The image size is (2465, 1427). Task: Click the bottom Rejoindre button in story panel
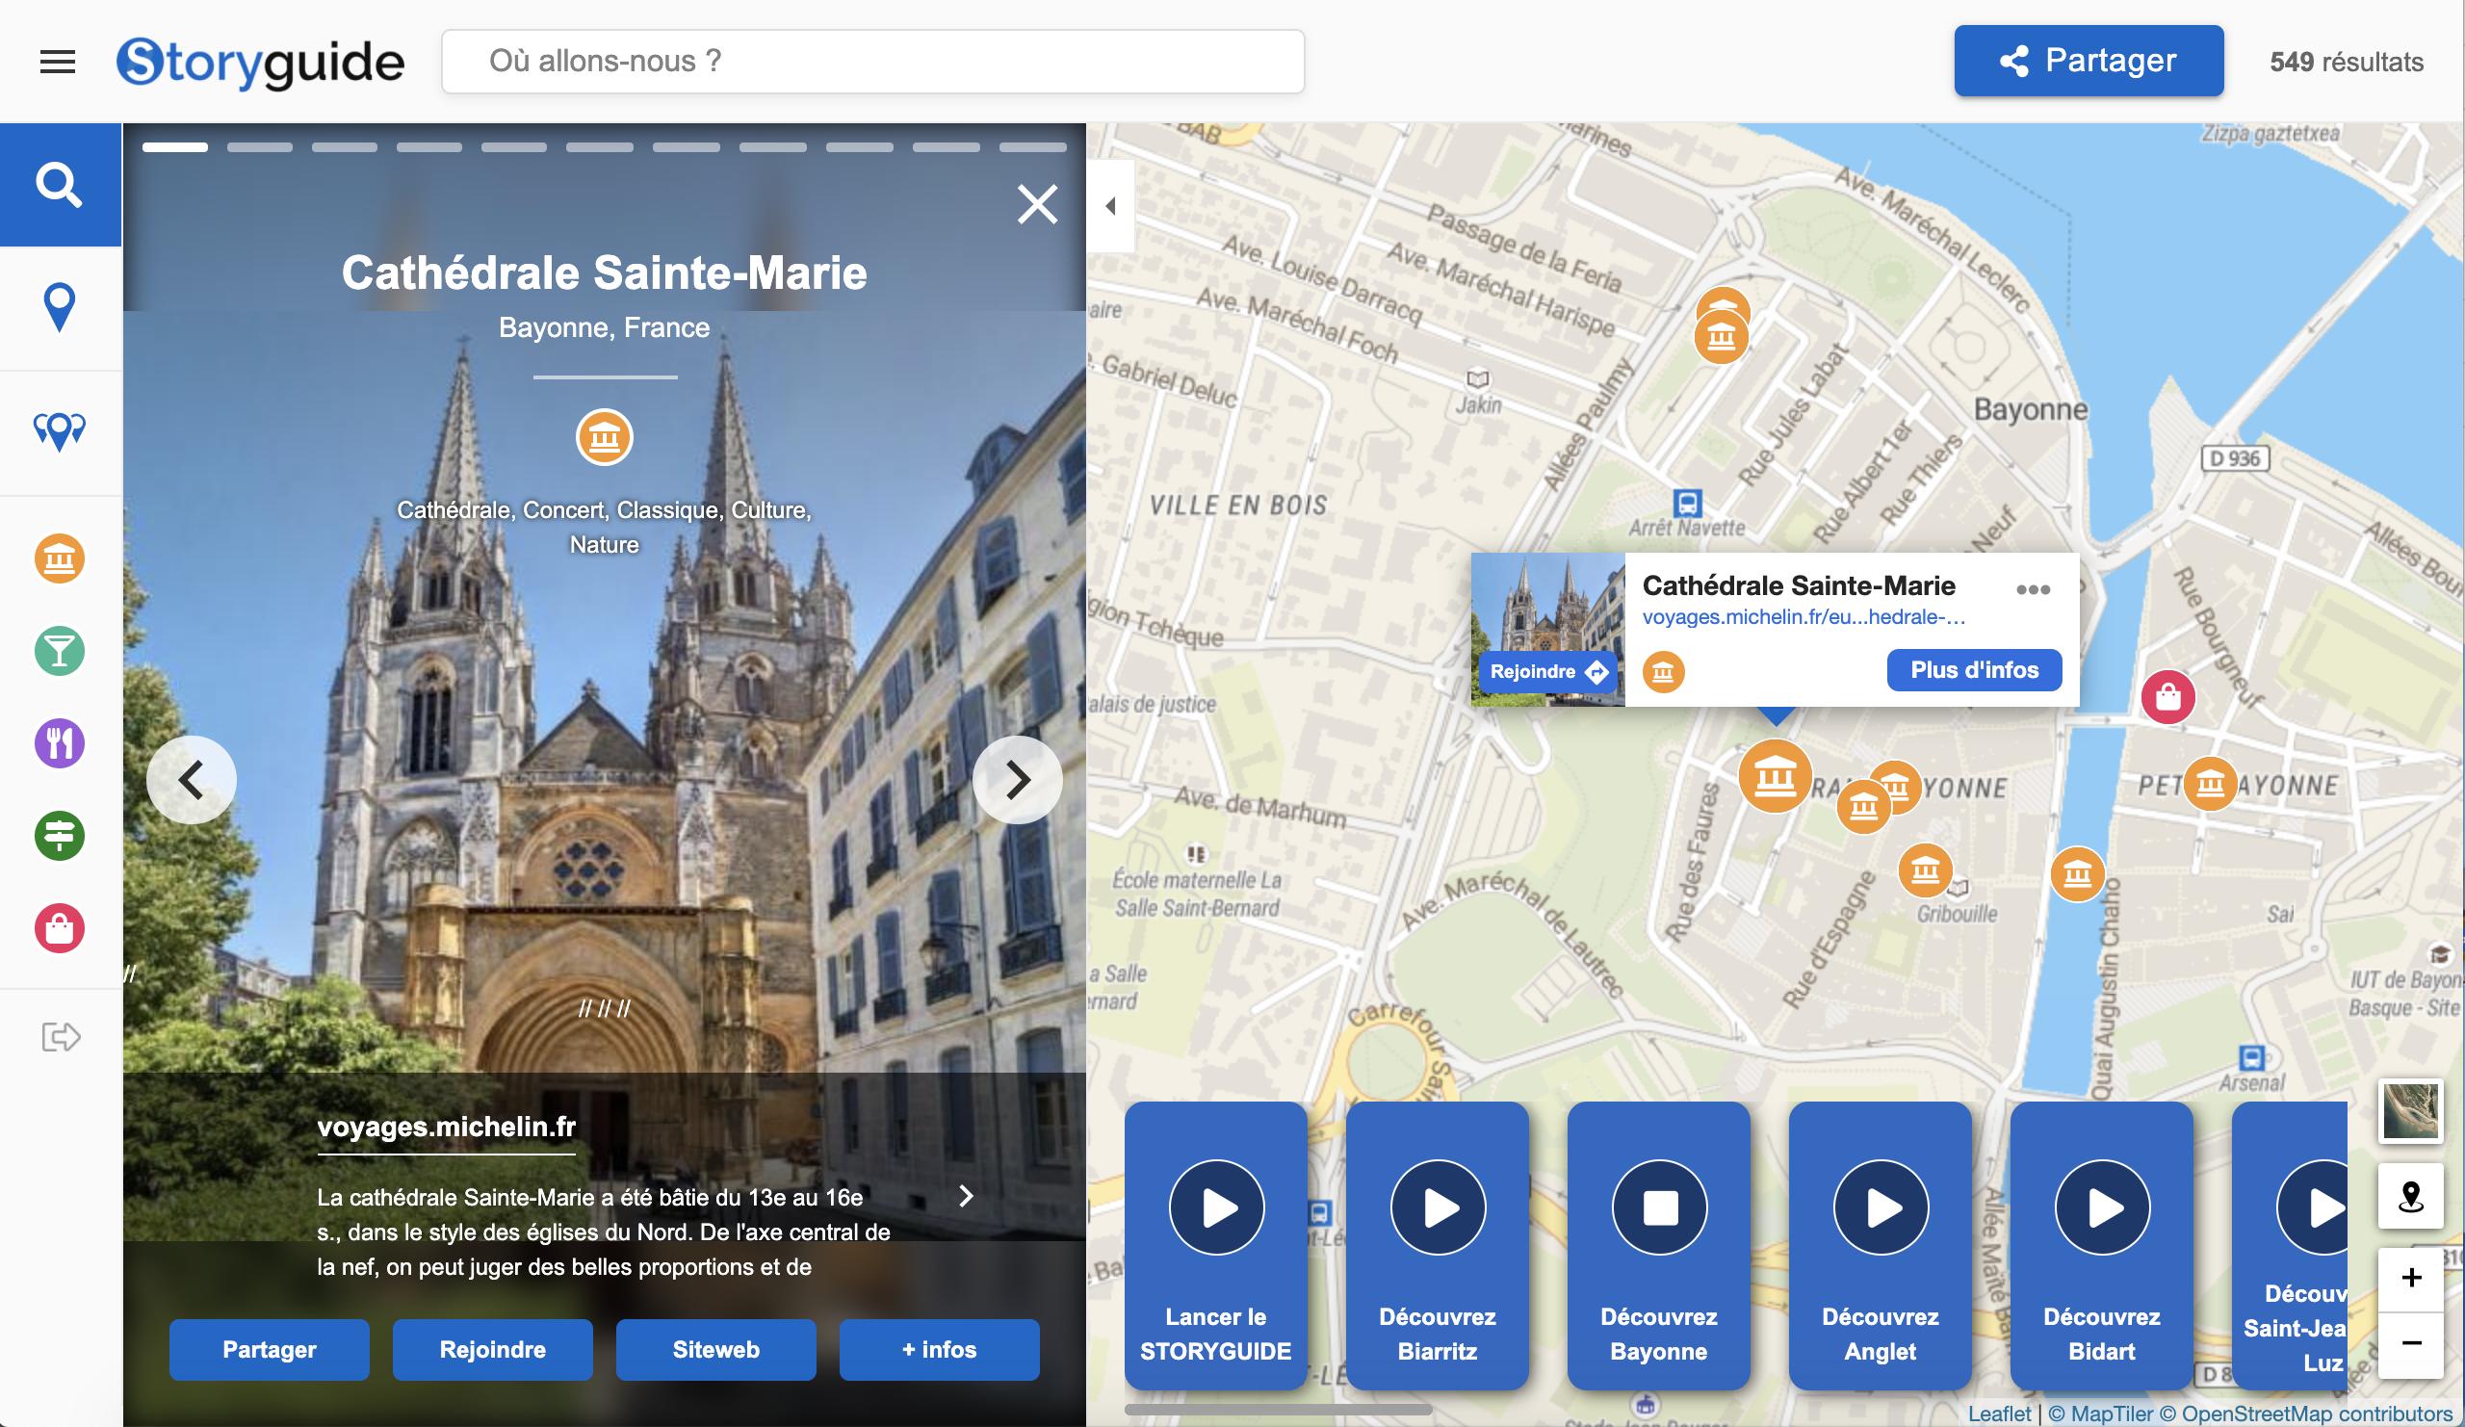[492, 1350]
